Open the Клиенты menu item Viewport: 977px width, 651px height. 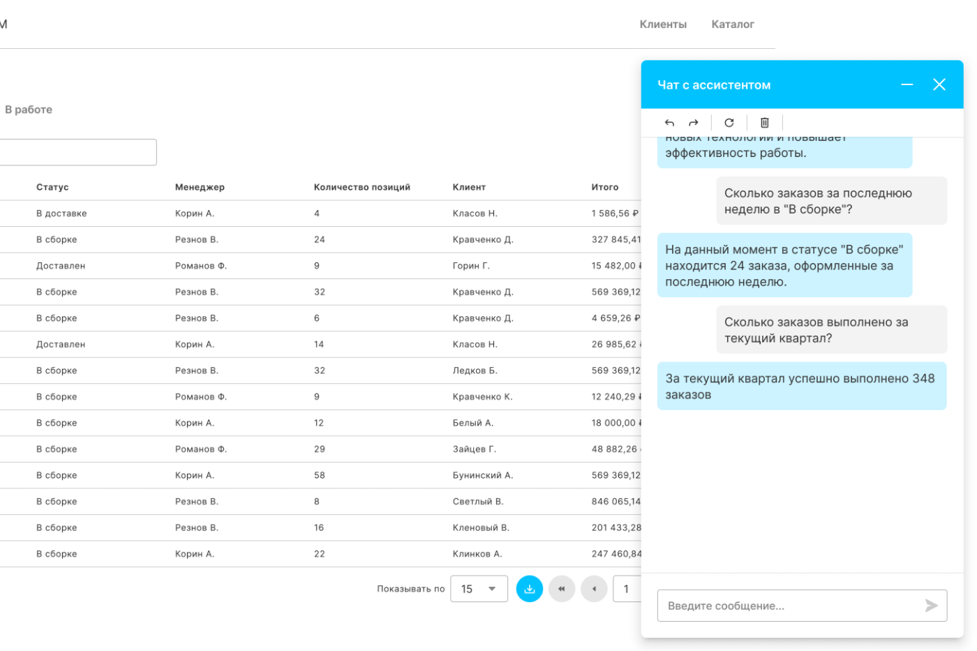[663, 24]
